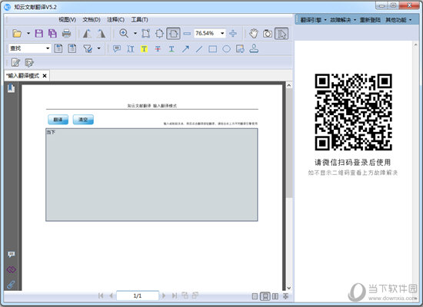Viewport: 423px width, 307px height.
Task: Open the zoom tool dropdown arrow
Action: coord(135,34)
